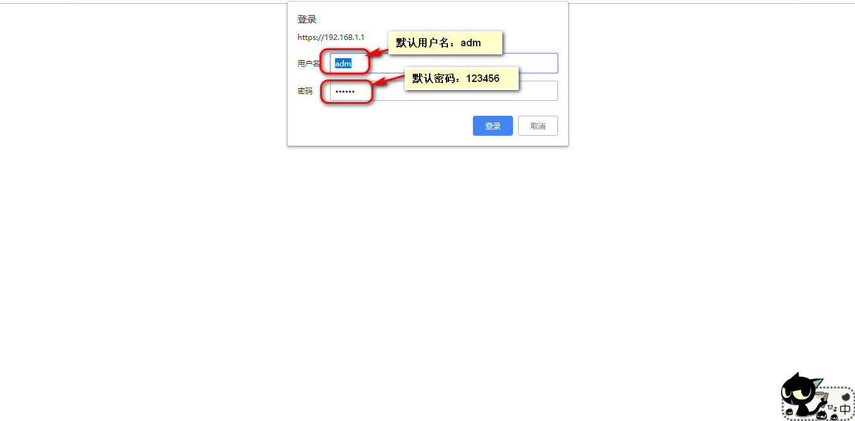Click the 用户名 field label

[x=309, y=63]
